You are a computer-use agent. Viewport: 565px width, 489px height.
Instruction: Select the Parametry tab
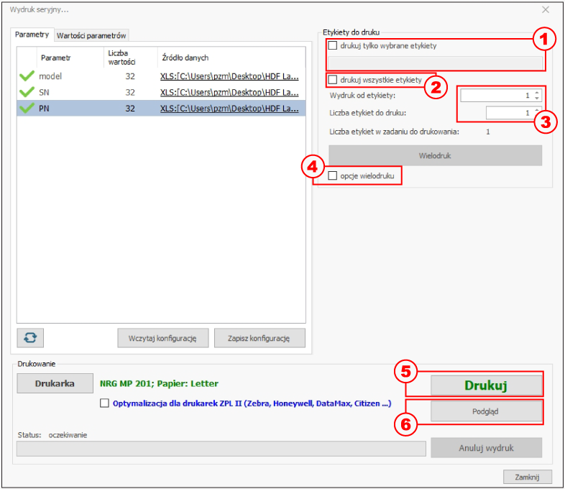[32, 35]
